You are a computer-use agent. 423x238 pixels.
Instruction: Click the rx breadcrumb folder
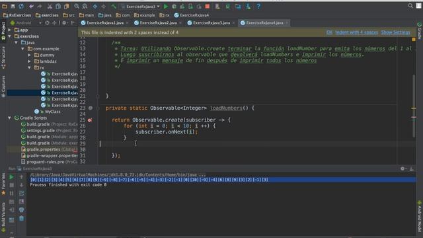pos(165,15)
